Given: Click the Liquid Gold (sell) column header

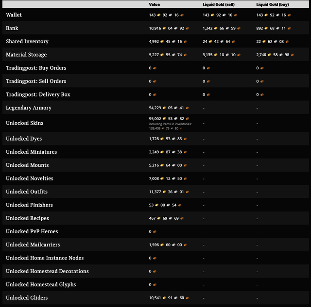Looking at the screenshot, I should 218,4.
